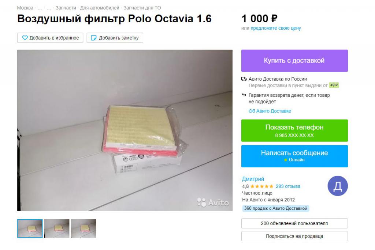This screenshot has width=375, height=250.
Task: Go to Запчасти для ТО breadcrumb
Action: click(142, 8)
